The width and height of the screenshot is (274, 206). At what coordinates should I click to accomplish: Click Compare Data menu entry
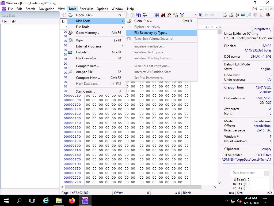pyautogui.click(x=96, y=66)
